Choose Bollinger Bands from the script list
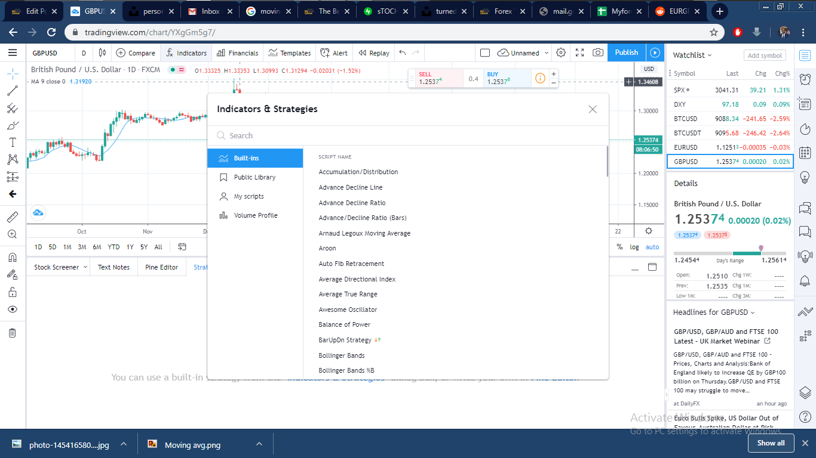The image size is (816, 458). coord(342,355)
